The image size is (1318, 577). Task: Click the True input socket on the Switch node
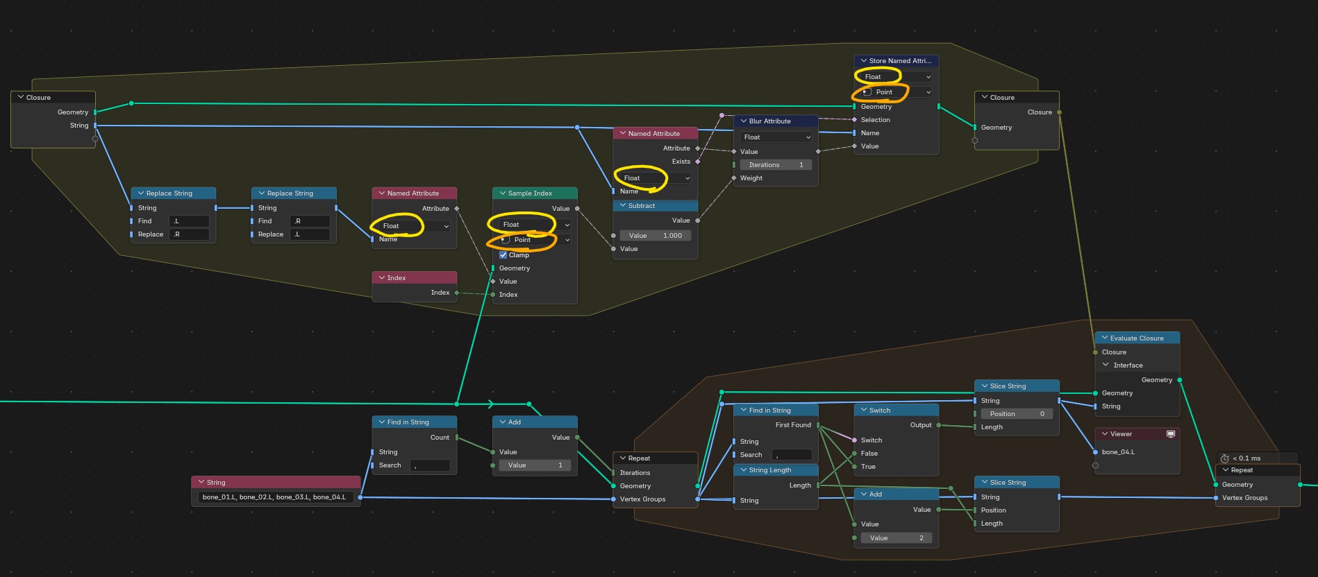coord(854,467)
